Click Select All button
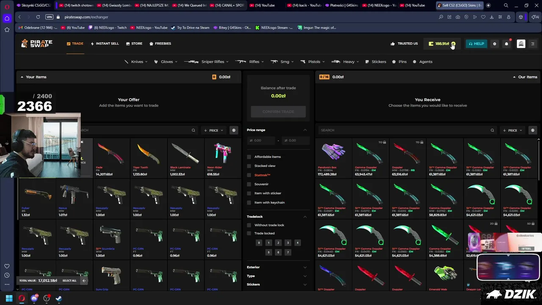542x305 pixels. coord(69,280)
